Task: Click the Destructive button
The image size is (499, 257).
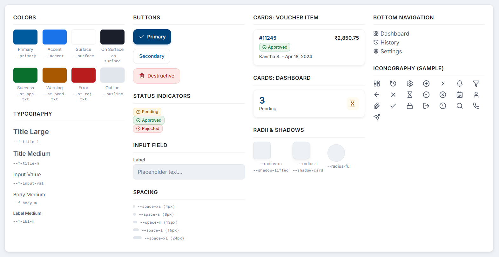Action: point(157,76)
